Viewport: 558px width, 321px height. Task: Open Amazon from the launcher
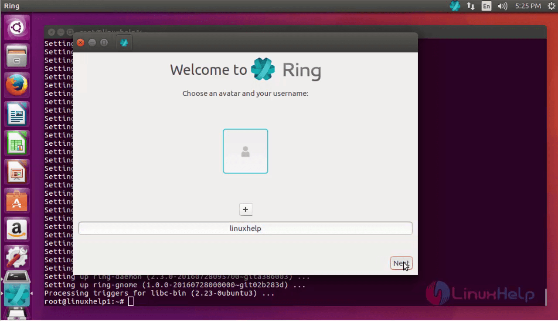[17, 230]
